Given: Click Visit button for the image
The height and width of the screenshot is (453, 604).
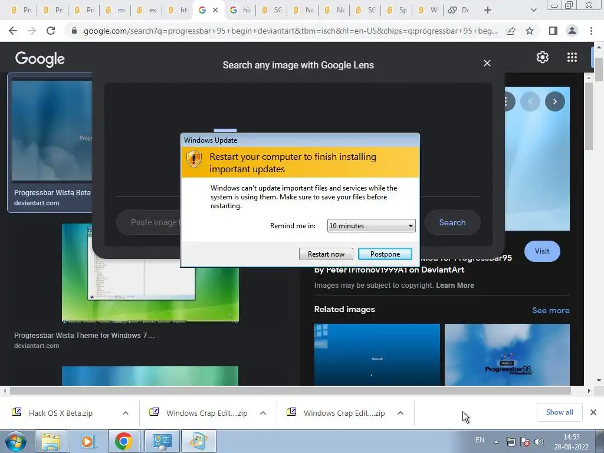Looking at the screenshot, I should 542,251.
